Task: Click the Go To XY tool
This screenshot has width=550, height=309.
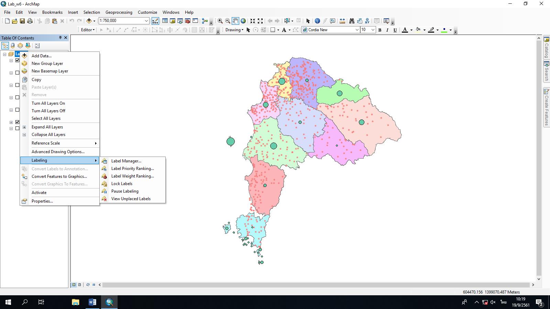Action: (367, 21)
